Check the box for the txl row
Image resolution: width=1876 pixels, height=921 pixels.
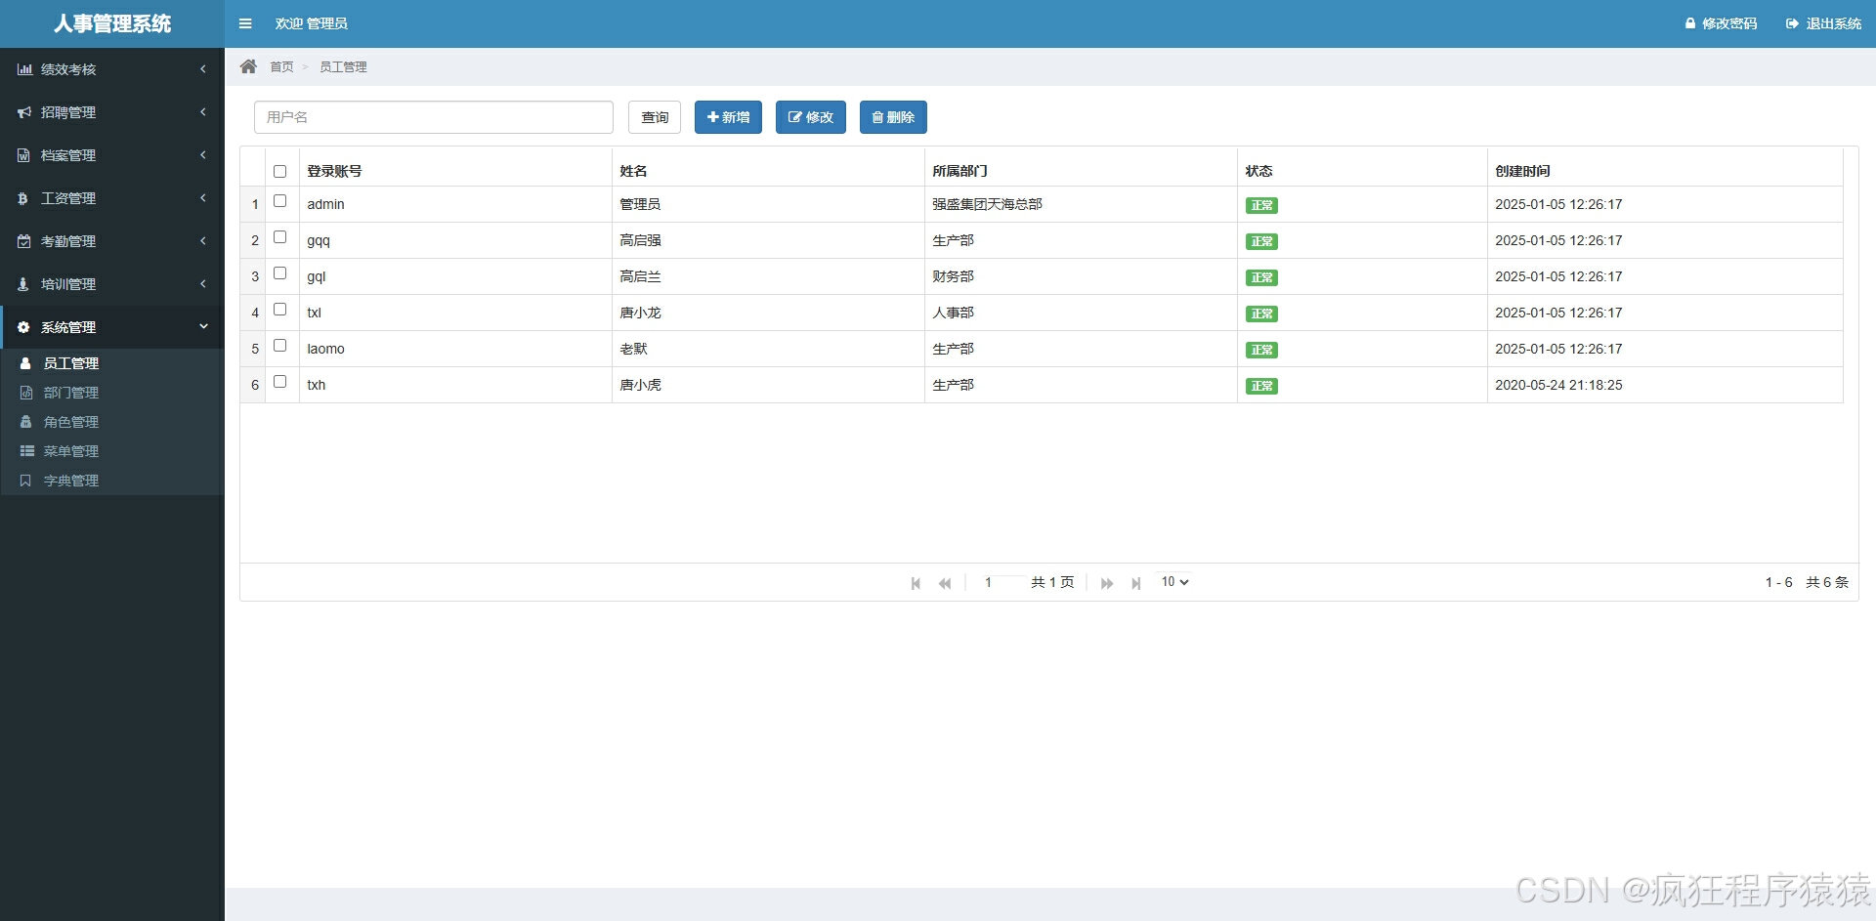(x=280, y=310)
